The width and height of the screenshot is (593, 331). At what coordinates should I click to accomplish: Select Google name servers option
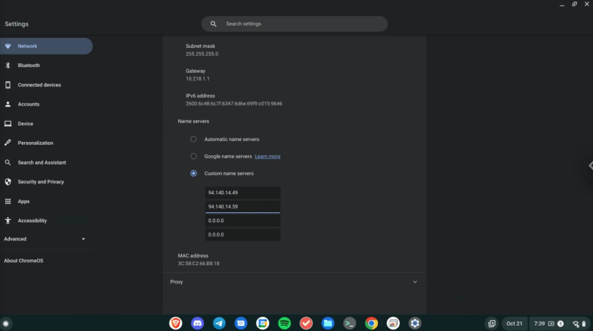click(x=194, y=156)
